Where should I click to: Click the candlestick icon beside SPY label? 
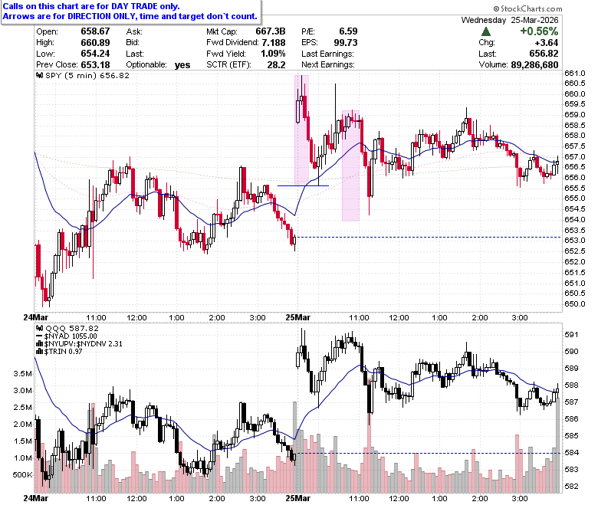coord(40,75)
